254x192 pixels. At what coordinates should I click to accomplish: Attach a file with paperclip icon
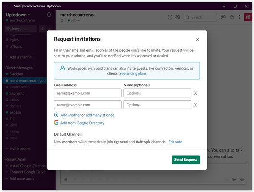(x=66, y=180)
